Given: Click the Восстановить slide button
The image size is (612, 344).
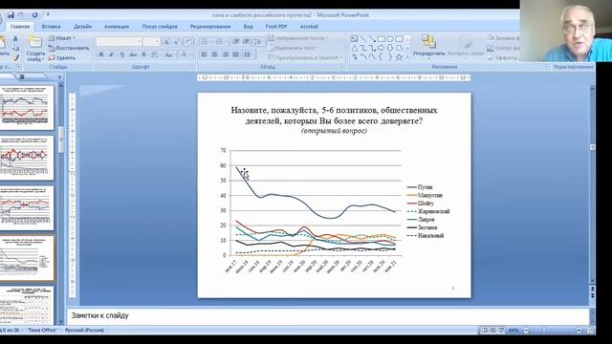Looking at the screenshot, I should [69, 48].
